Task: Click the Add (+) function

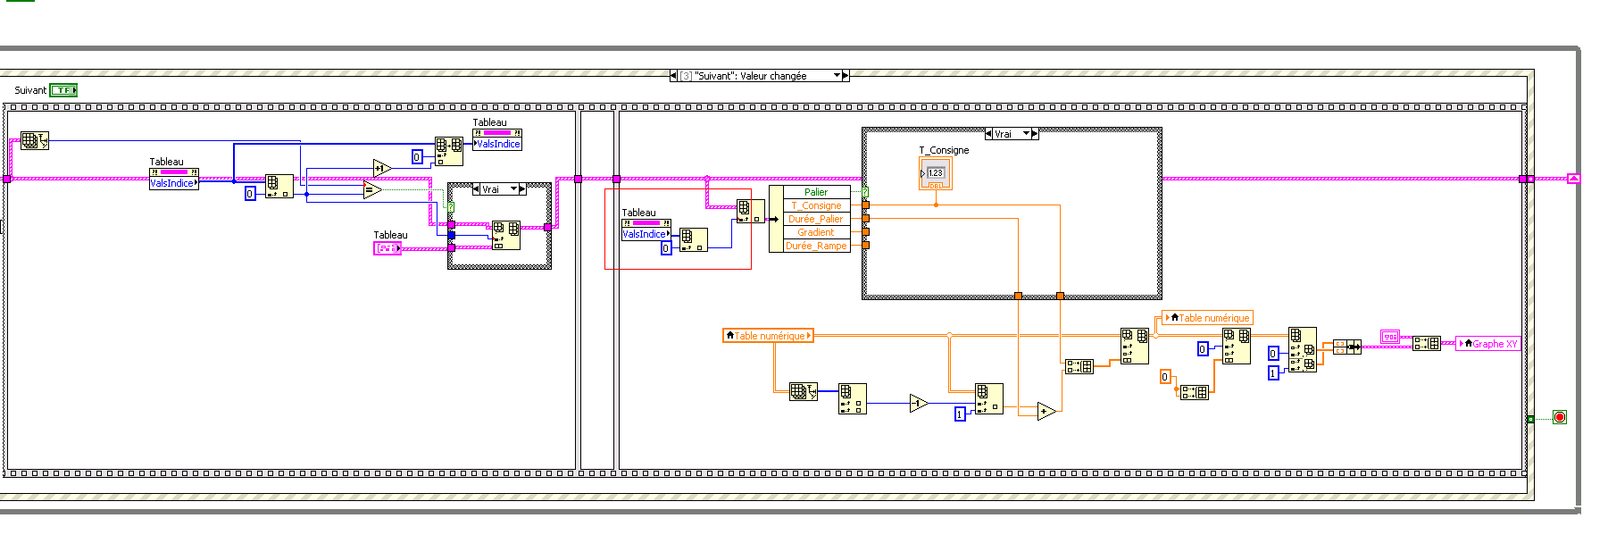Action: click(x=1046, y=412)
